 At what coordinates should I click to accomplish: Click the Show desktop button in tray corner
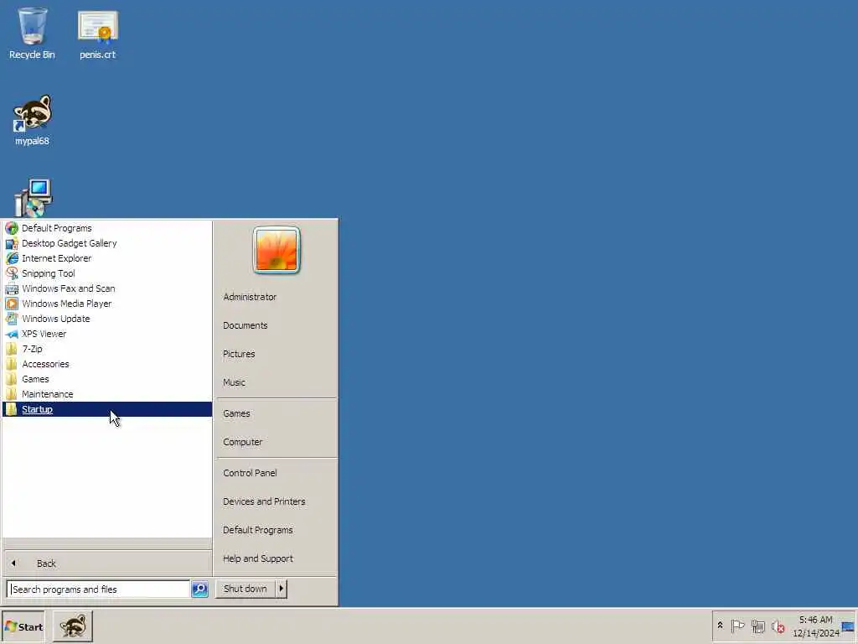click(848, 626)
